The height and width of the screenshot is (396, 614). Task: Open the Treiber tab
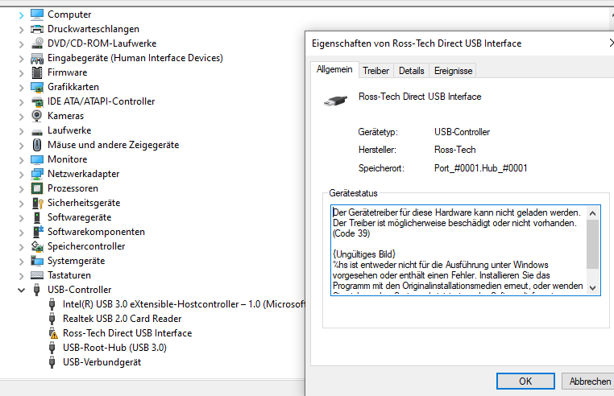[376, 71]
